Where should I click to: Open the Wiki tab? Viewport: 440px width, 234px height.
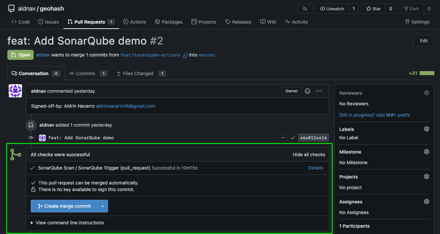coord(268,22)
